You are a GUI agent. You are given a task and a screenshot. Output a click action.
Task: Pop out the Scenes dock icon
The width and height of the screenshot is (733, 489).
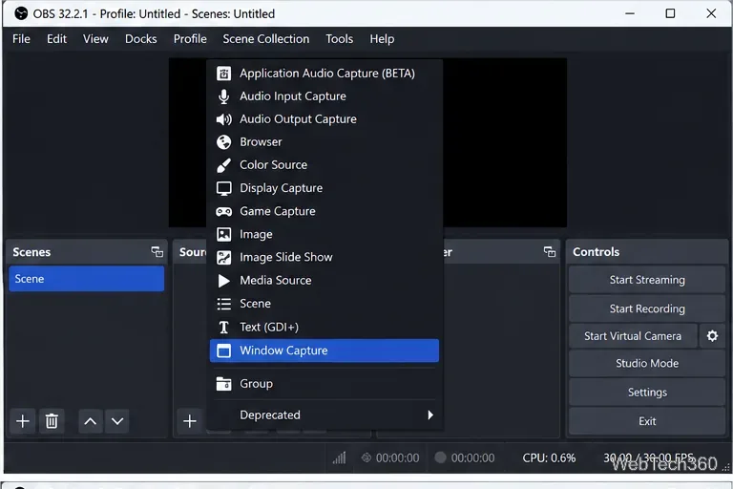157,252
